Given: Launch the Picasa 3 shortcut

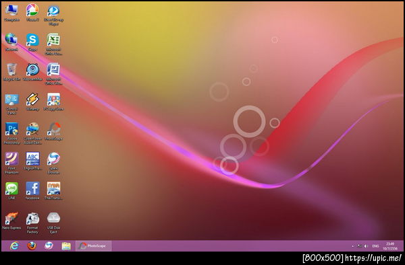Looking at the screenshot, I should (32, 12).
